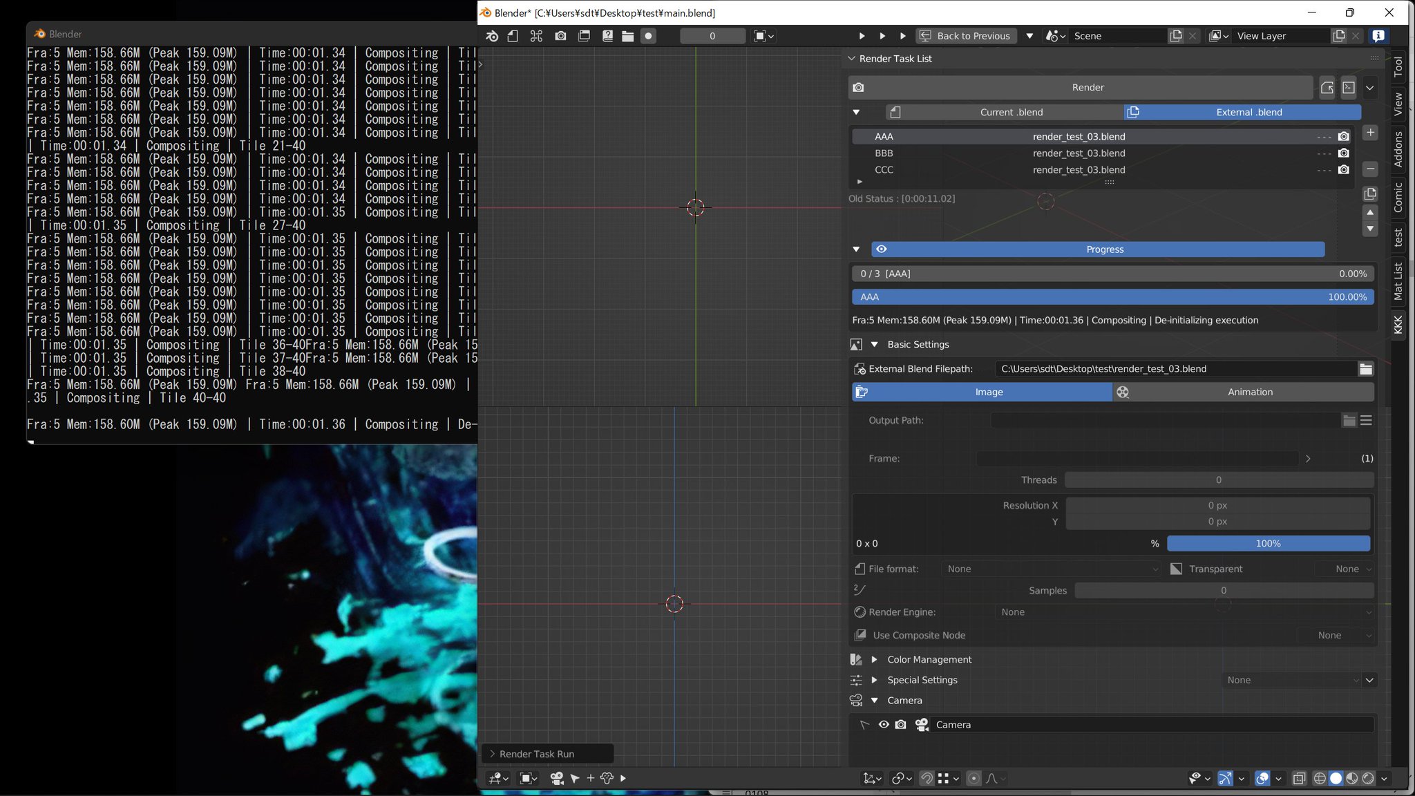Toggle Camera viewport visibility with the eye icon
The height and width of the screenshot is (796, 1415).
(x=883, y=725)
